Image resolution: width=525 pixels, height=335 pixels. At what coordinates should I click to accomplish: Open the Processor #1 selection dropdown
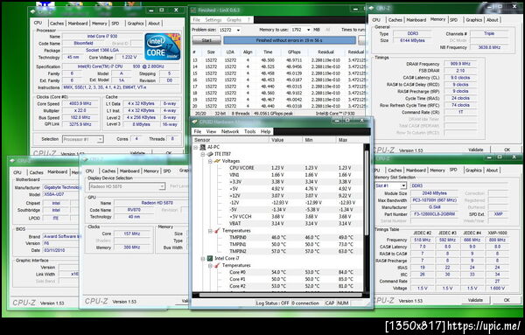(x=100, y=139)
